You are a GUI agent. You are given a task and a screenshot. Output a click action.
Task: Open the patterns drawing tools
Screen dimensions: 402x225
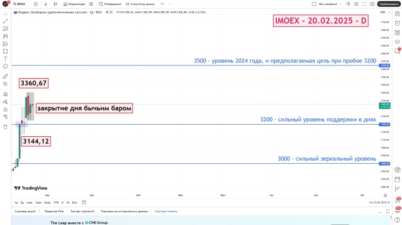[x=5, y=36]
